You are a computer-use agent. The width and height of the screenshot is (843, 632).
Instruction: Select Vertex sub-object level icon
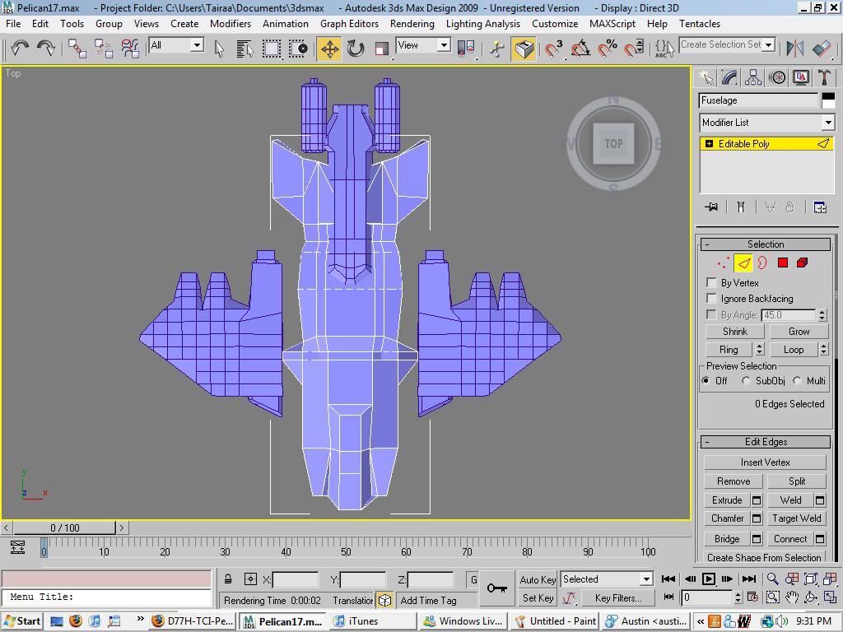(724, 263)
